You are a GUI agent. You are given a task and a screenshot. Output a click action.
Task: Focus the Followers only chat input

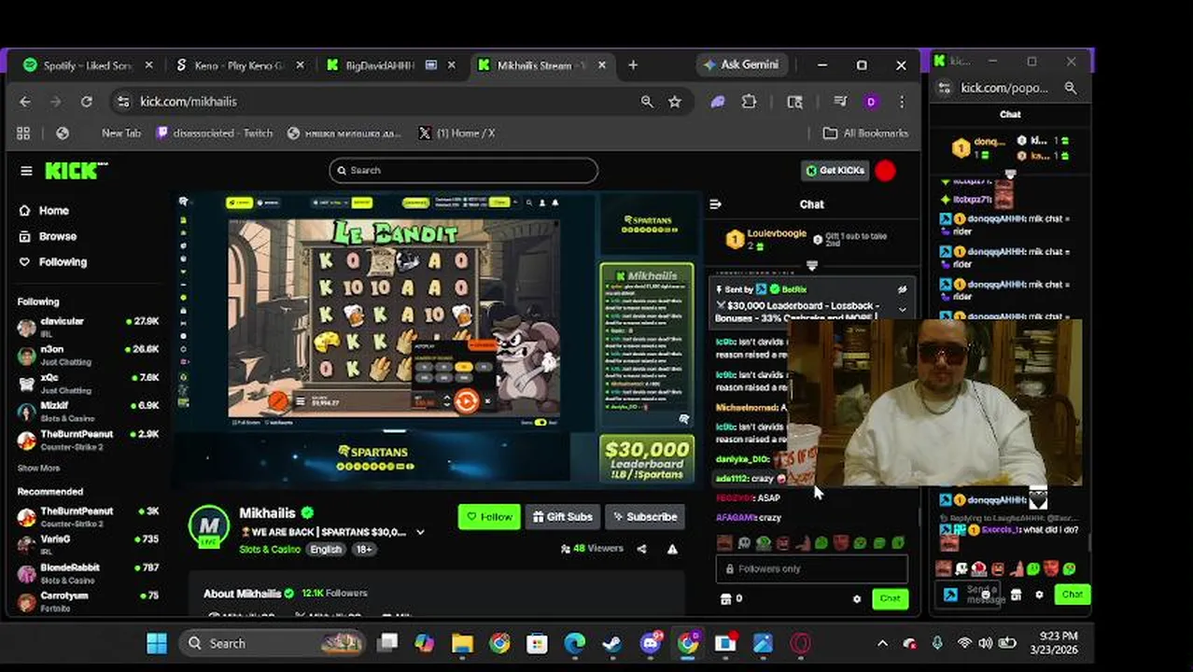point(811,568)
